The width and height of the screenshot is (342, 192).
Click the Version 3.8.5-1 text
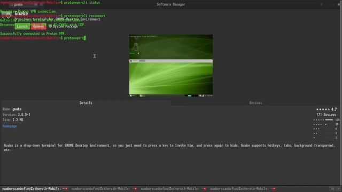click(x=17, y=115)
